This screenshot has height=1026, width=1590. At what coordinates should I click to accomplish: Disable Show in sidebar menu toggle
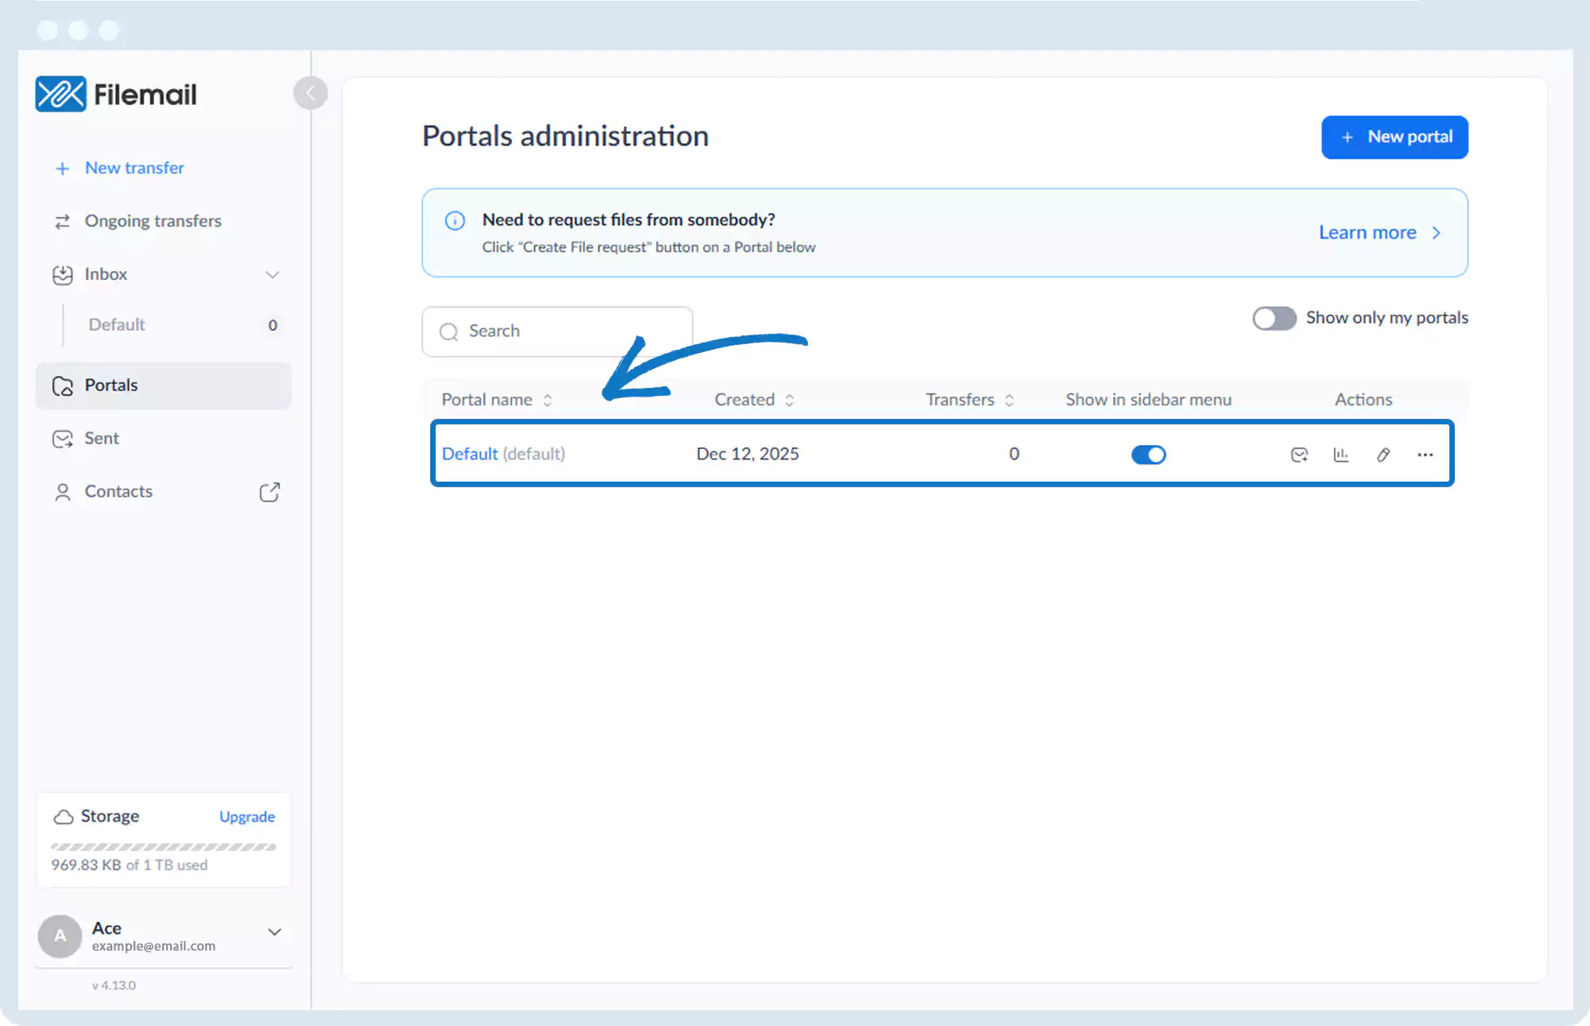tap(1148, 455)
